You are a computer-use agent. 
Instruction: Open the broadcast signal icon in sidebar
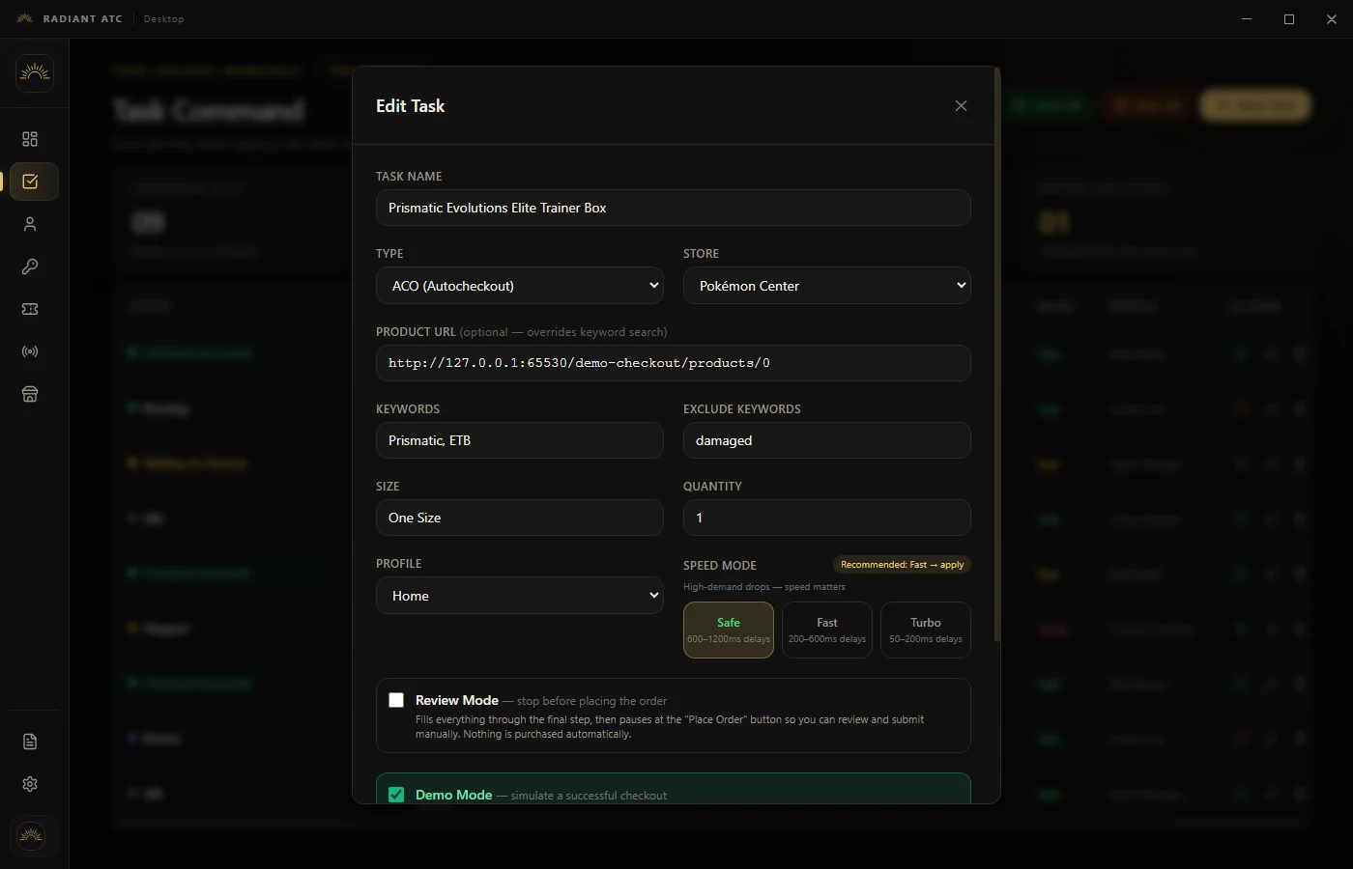point(30,351)
